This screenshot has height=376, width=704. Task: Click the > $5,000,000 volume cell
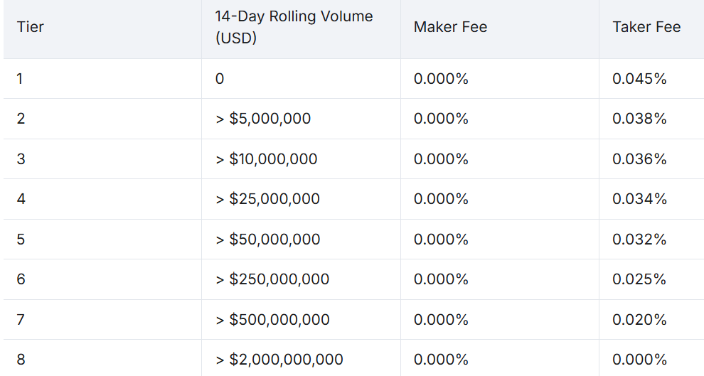[263, 119]
